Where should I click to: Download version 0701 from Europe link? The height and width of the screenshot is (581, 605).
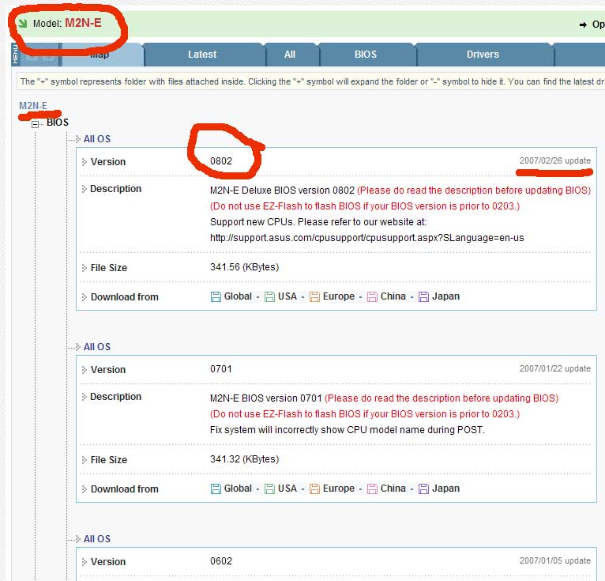[339, 489]
